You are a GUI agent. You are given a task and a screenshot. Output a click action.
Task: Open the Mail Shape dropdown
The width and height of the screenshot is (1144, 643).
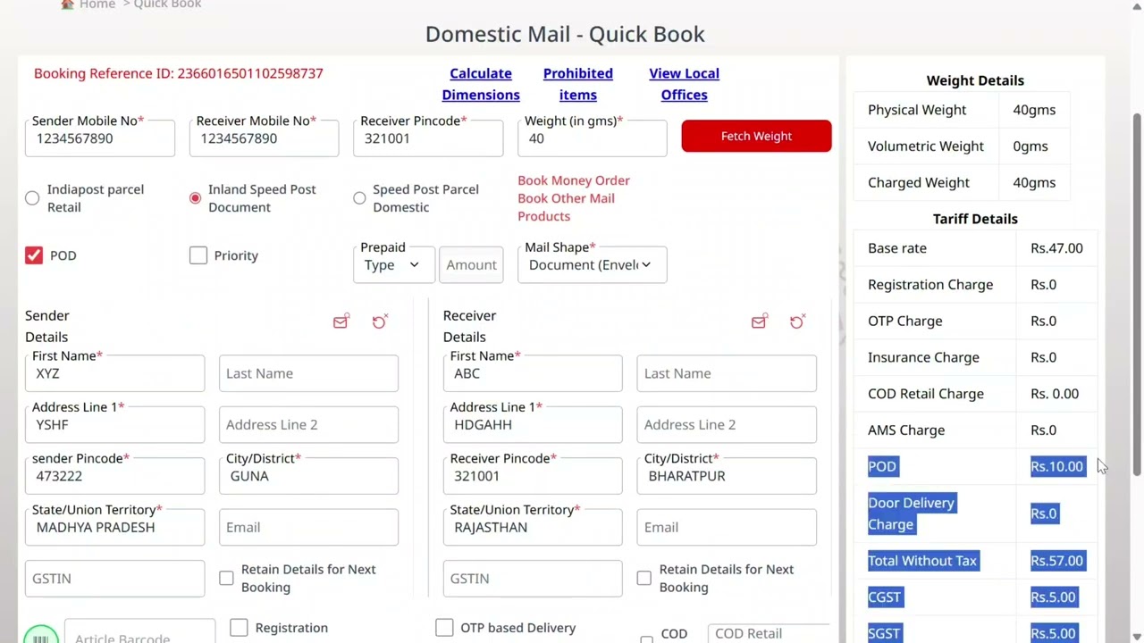(592, 264)
